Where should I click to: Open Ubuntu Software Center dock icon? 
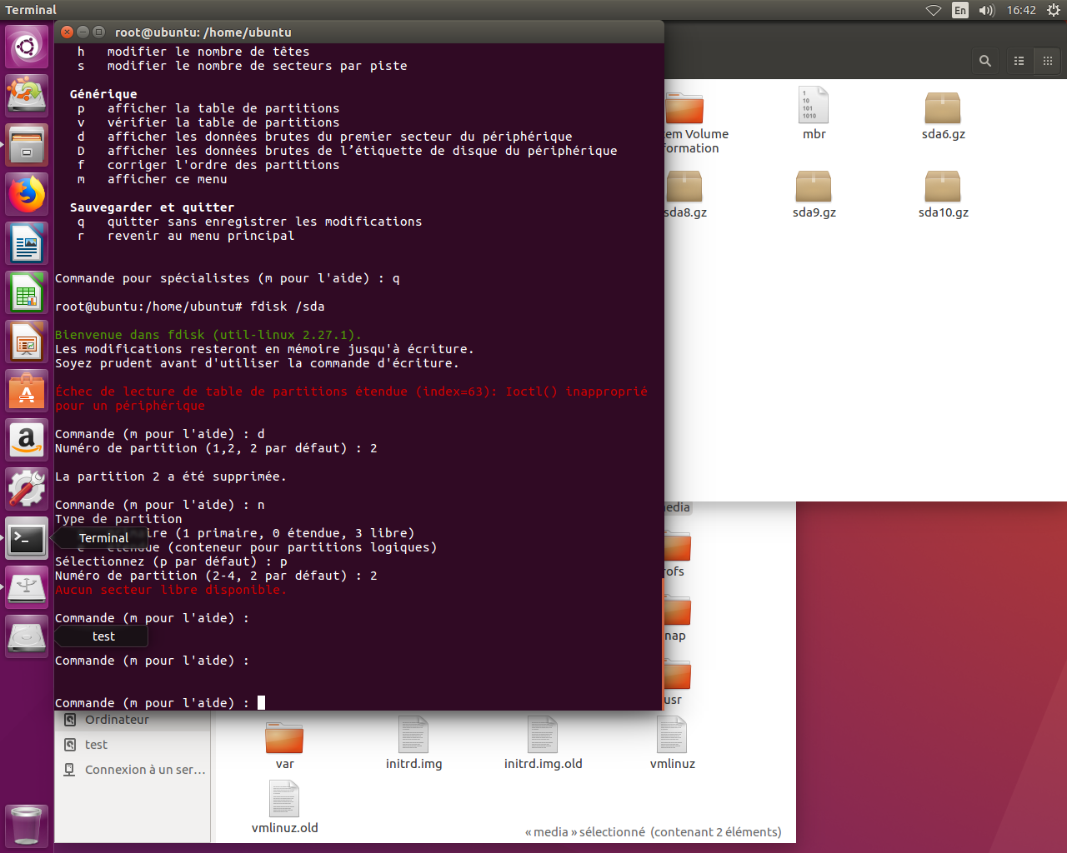point(27,391)
